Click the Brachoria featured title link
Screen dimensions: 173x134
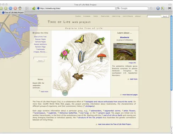pyautogui.click(x=124, y=37)
